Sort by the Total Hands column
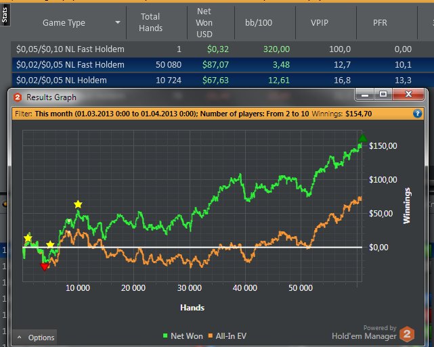434x347 pixels. 150,22
